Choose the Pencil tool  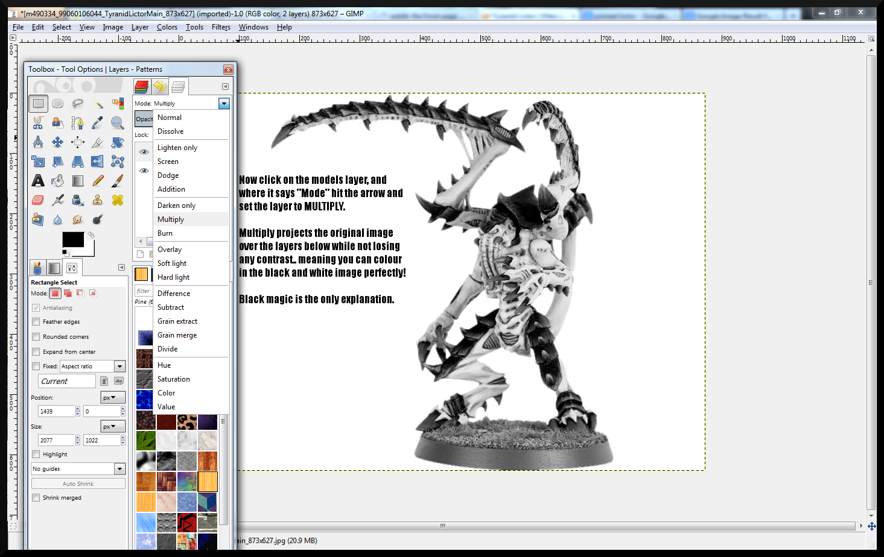pos(98,181)
